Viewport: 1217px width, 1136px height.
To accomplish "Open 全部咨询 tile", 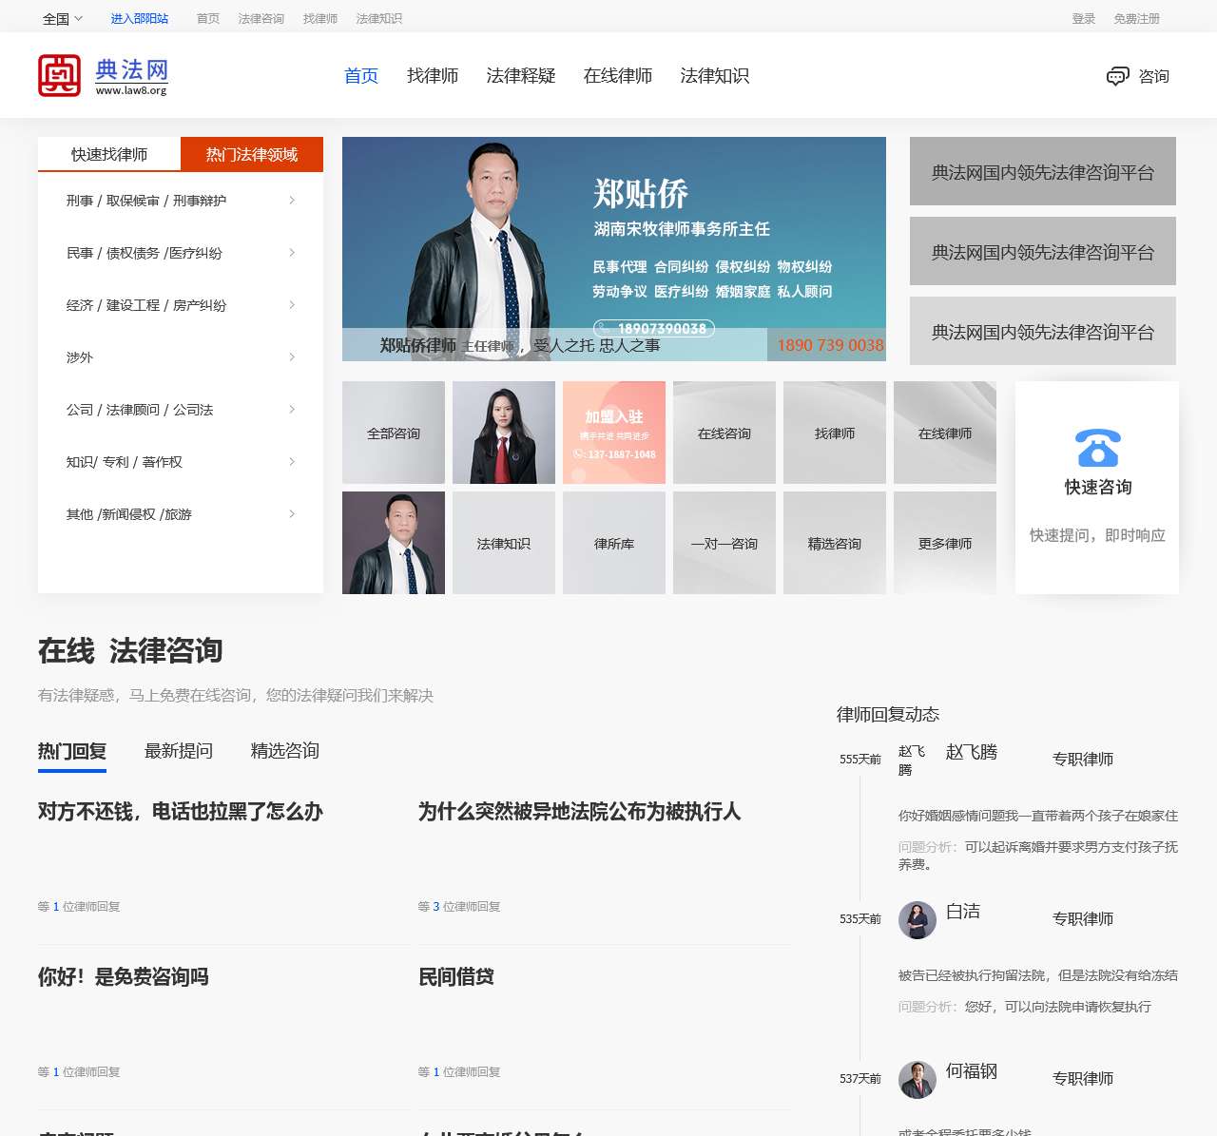I will 394,433.
